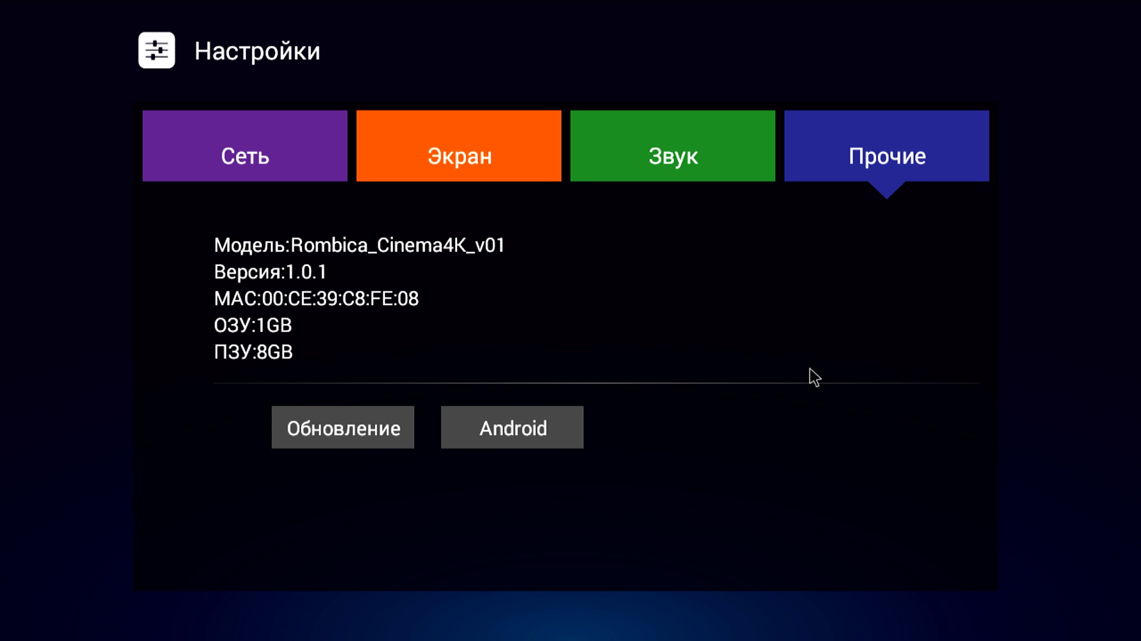The height and width of the screenshot is (641, 1141).
Task: Click the ОЗУ 1GB line
Action: click(253, 325)
